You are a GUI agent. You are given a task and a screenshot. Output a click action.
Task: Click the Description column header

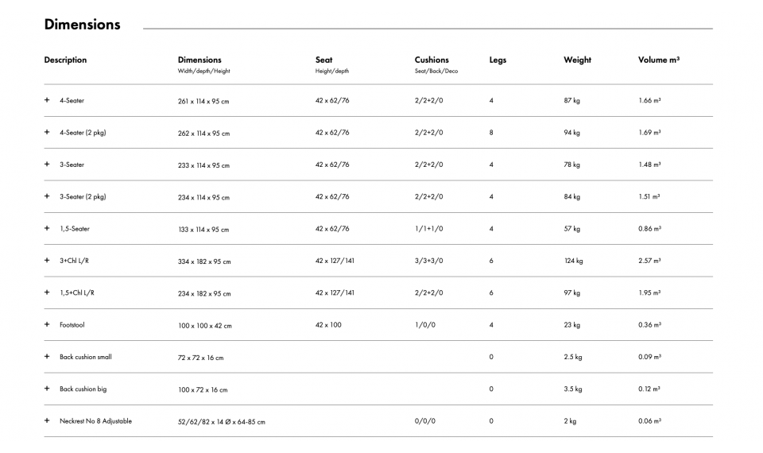click(65, 60)
